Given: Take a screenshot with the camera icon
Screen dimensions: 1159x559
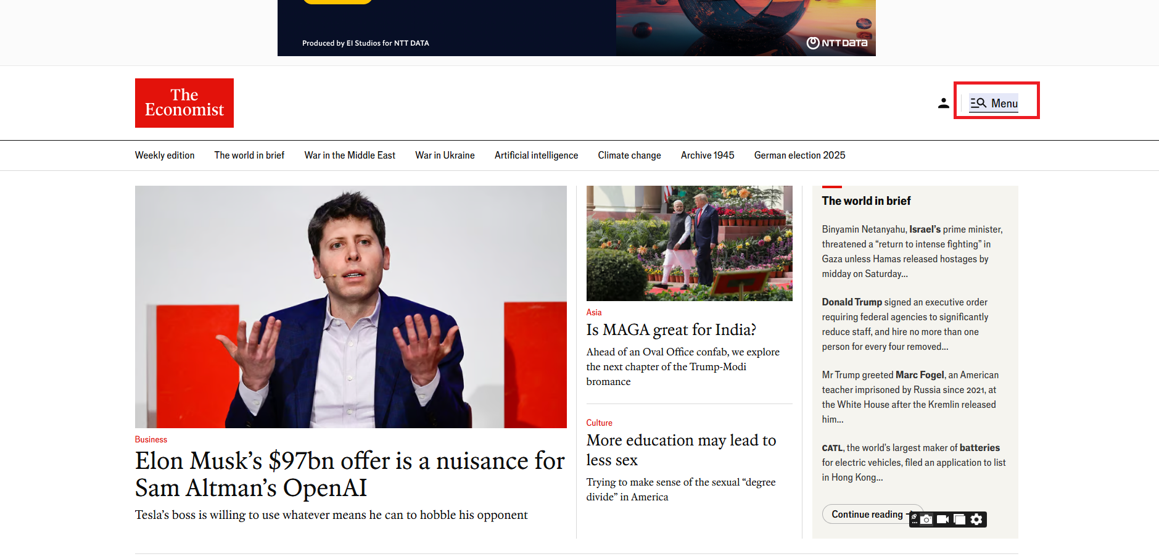Looking at the screenshot, I should click(926, 520).
